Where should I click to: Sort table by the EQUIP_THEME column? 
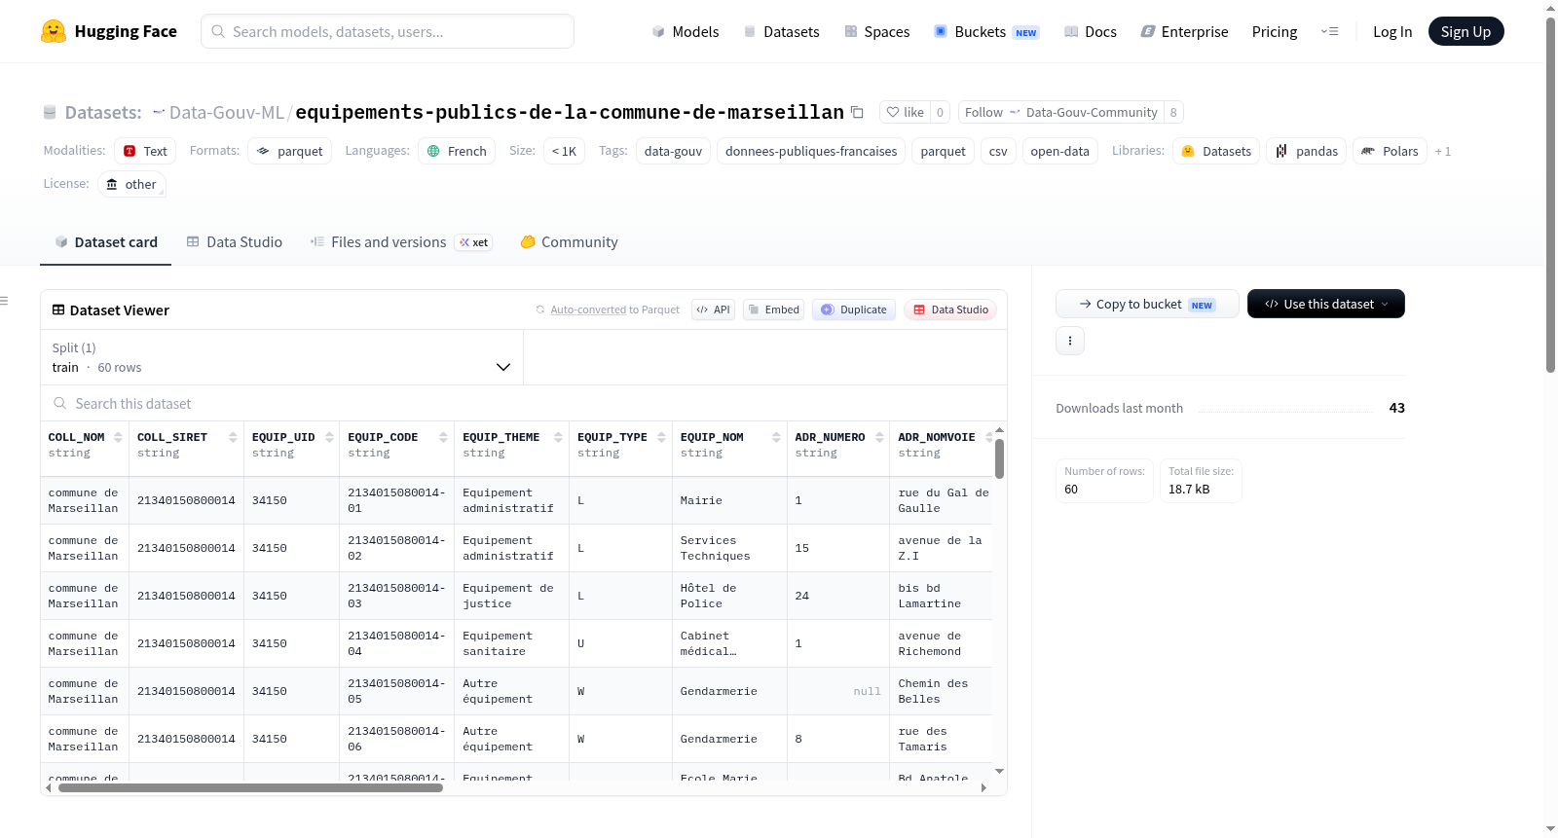pos(559,437)
